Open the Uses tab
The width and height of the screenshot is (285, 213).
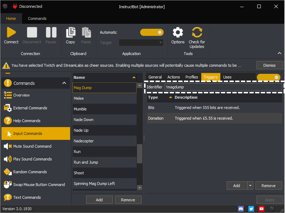pyautogui.click(x=227, y=77)
